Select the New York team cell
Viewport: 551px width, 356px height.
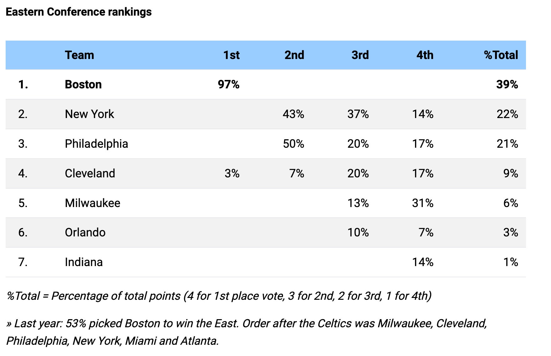coord(89,114)
